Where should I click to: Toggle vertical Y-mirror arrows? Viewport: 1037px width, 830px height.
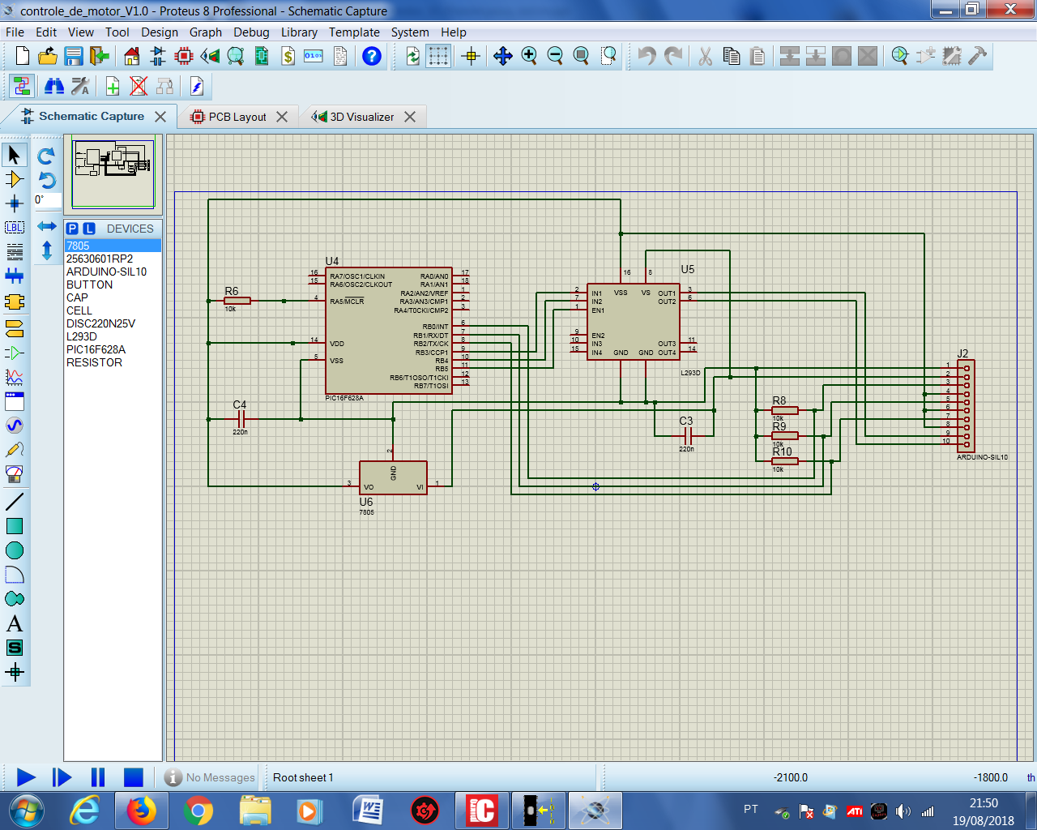(x=47, y=250)
